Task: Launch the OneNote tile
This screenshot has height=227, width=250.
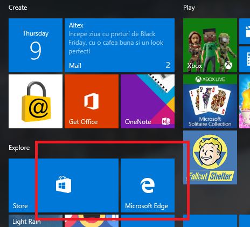Action: pyautogui.click(x=148, y=101)
